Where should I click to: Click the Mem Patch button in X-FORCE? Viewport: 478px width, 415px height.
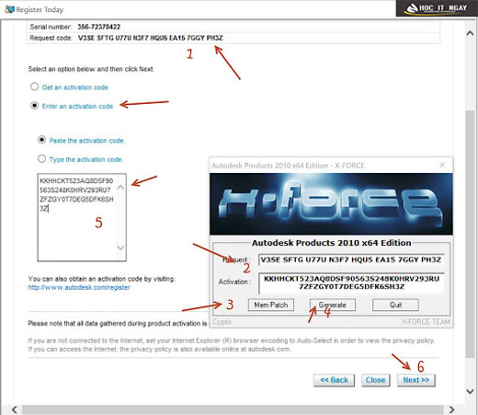click(271, 305)
